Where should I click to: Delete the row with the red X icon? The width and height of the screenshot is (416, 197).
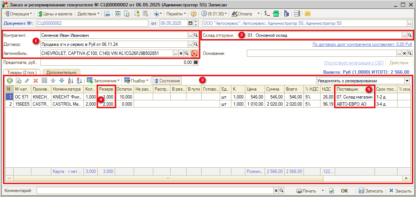coord(35,80)
